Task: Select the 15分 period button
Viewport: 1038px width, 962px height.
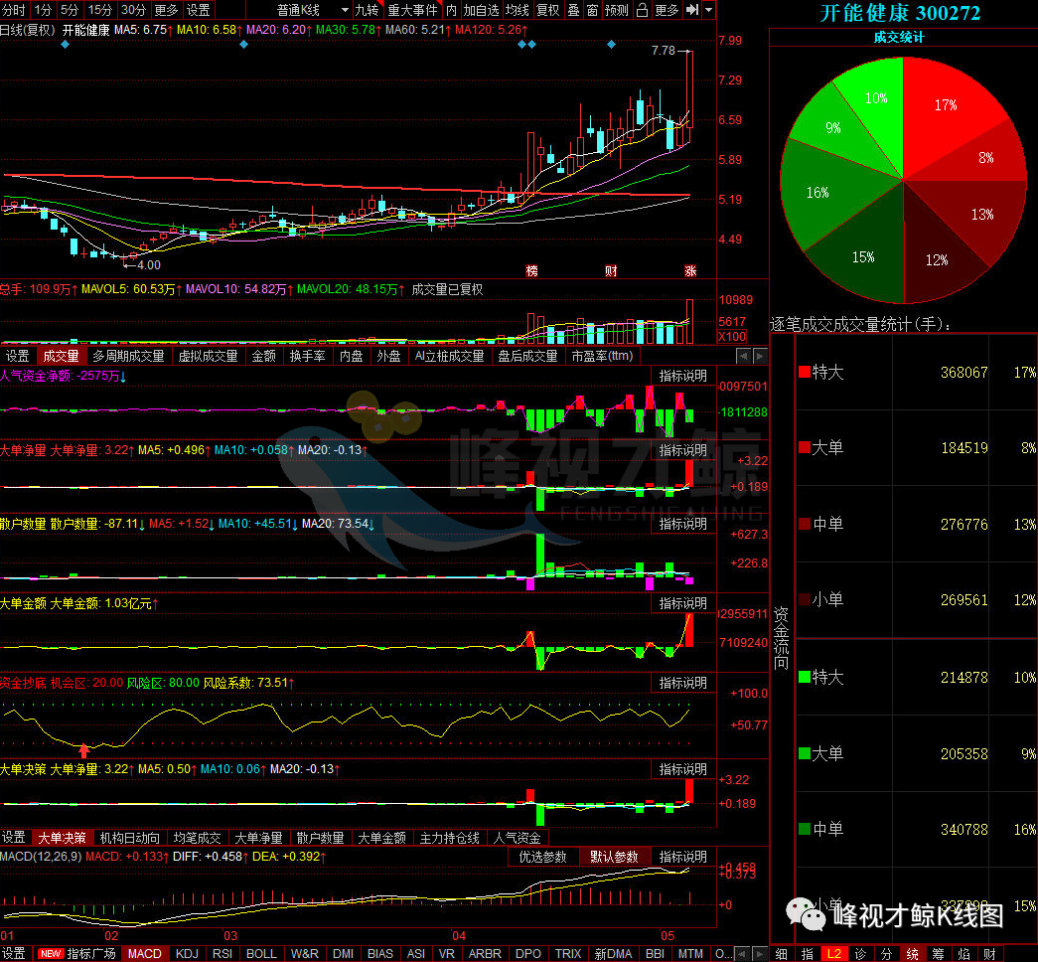Action: [100, 10]
